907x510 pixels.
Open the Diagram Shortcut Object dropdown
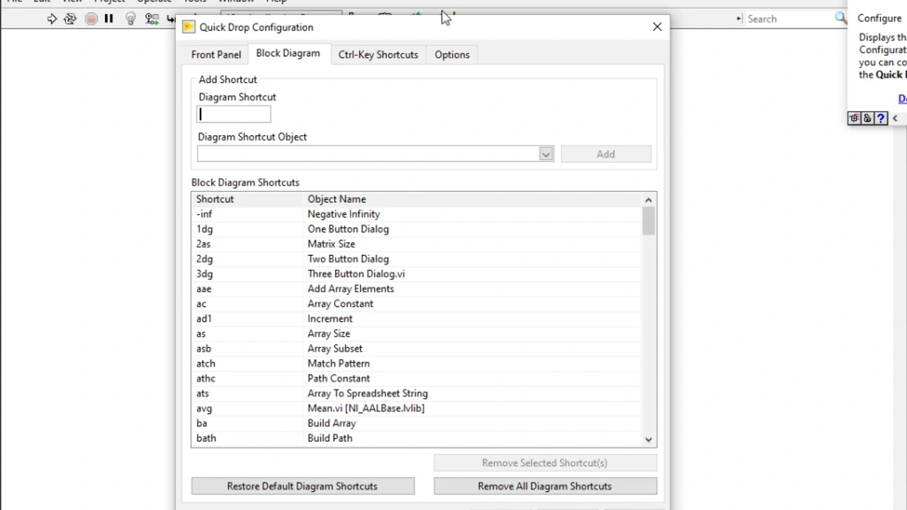[546, 154]
